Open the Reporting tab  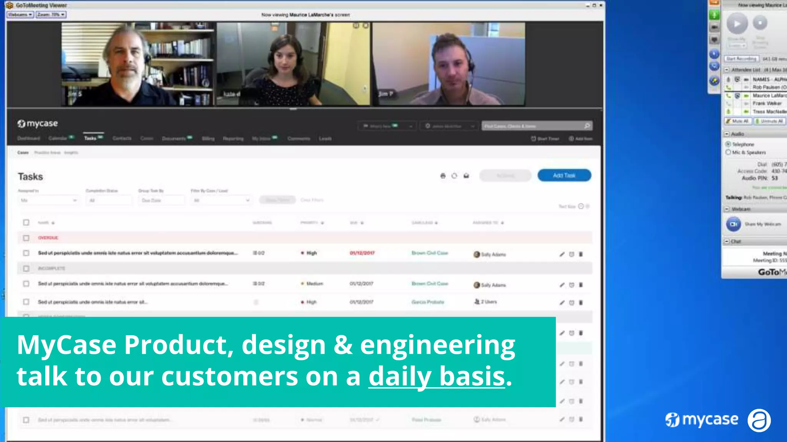pyautogui.click(x=233, y=139)
